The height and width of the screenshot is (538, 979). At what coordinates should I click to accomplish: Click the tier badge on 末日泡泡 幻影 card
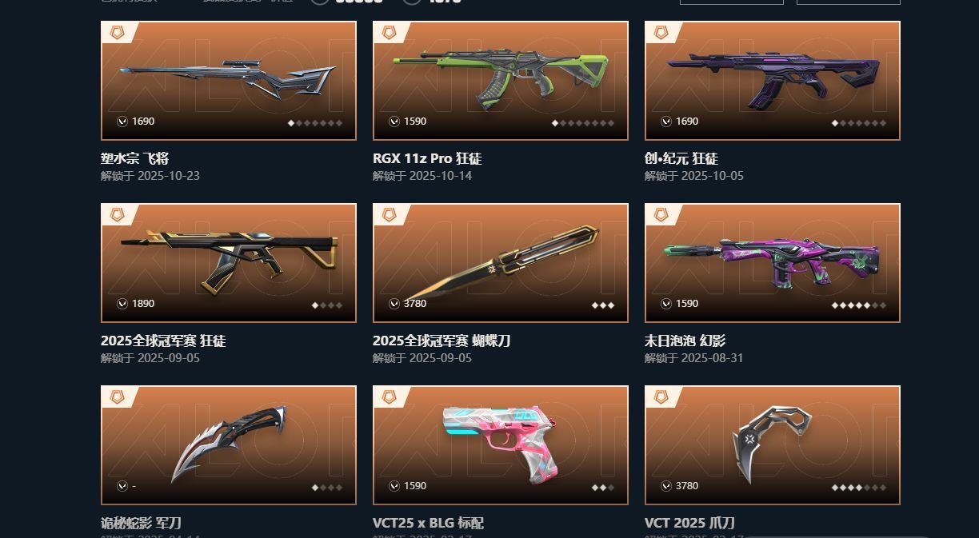point(661,215)
